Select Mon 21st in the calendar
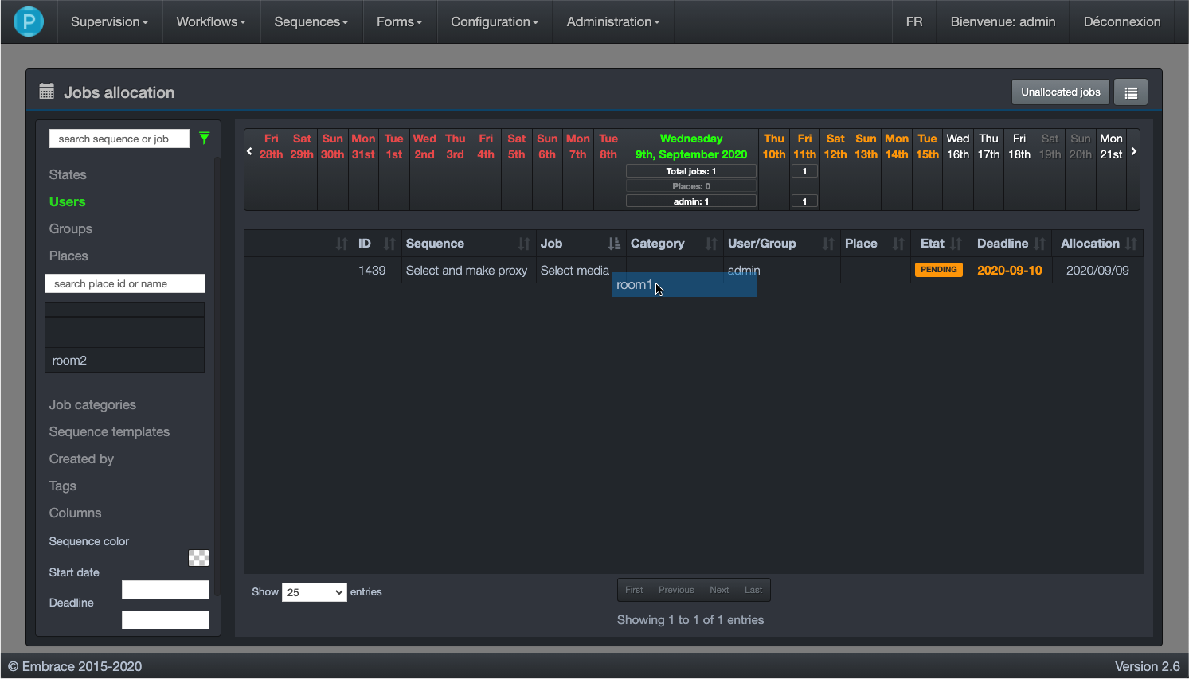1189x679 pixels. point(1111,146)
